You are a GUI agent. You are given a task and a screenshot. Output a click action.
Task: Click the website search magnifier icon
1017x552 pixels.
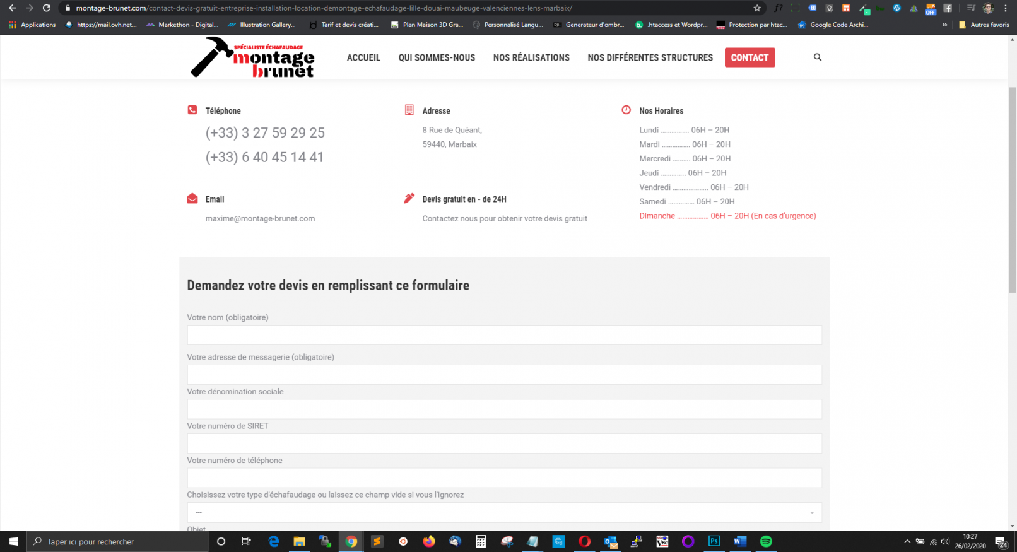[817, 57]
